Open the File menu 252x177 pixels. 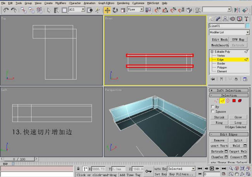3,3
